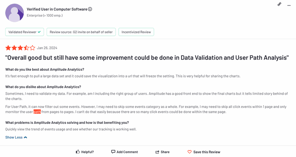Click the reviewer avatar image
The image size is (296, 157).
[14, 13]
